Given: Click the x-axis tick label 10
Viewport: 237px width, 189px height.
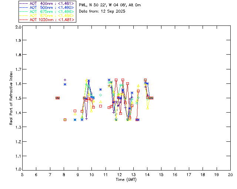Looking at the screenshot, I should [91, 175].
